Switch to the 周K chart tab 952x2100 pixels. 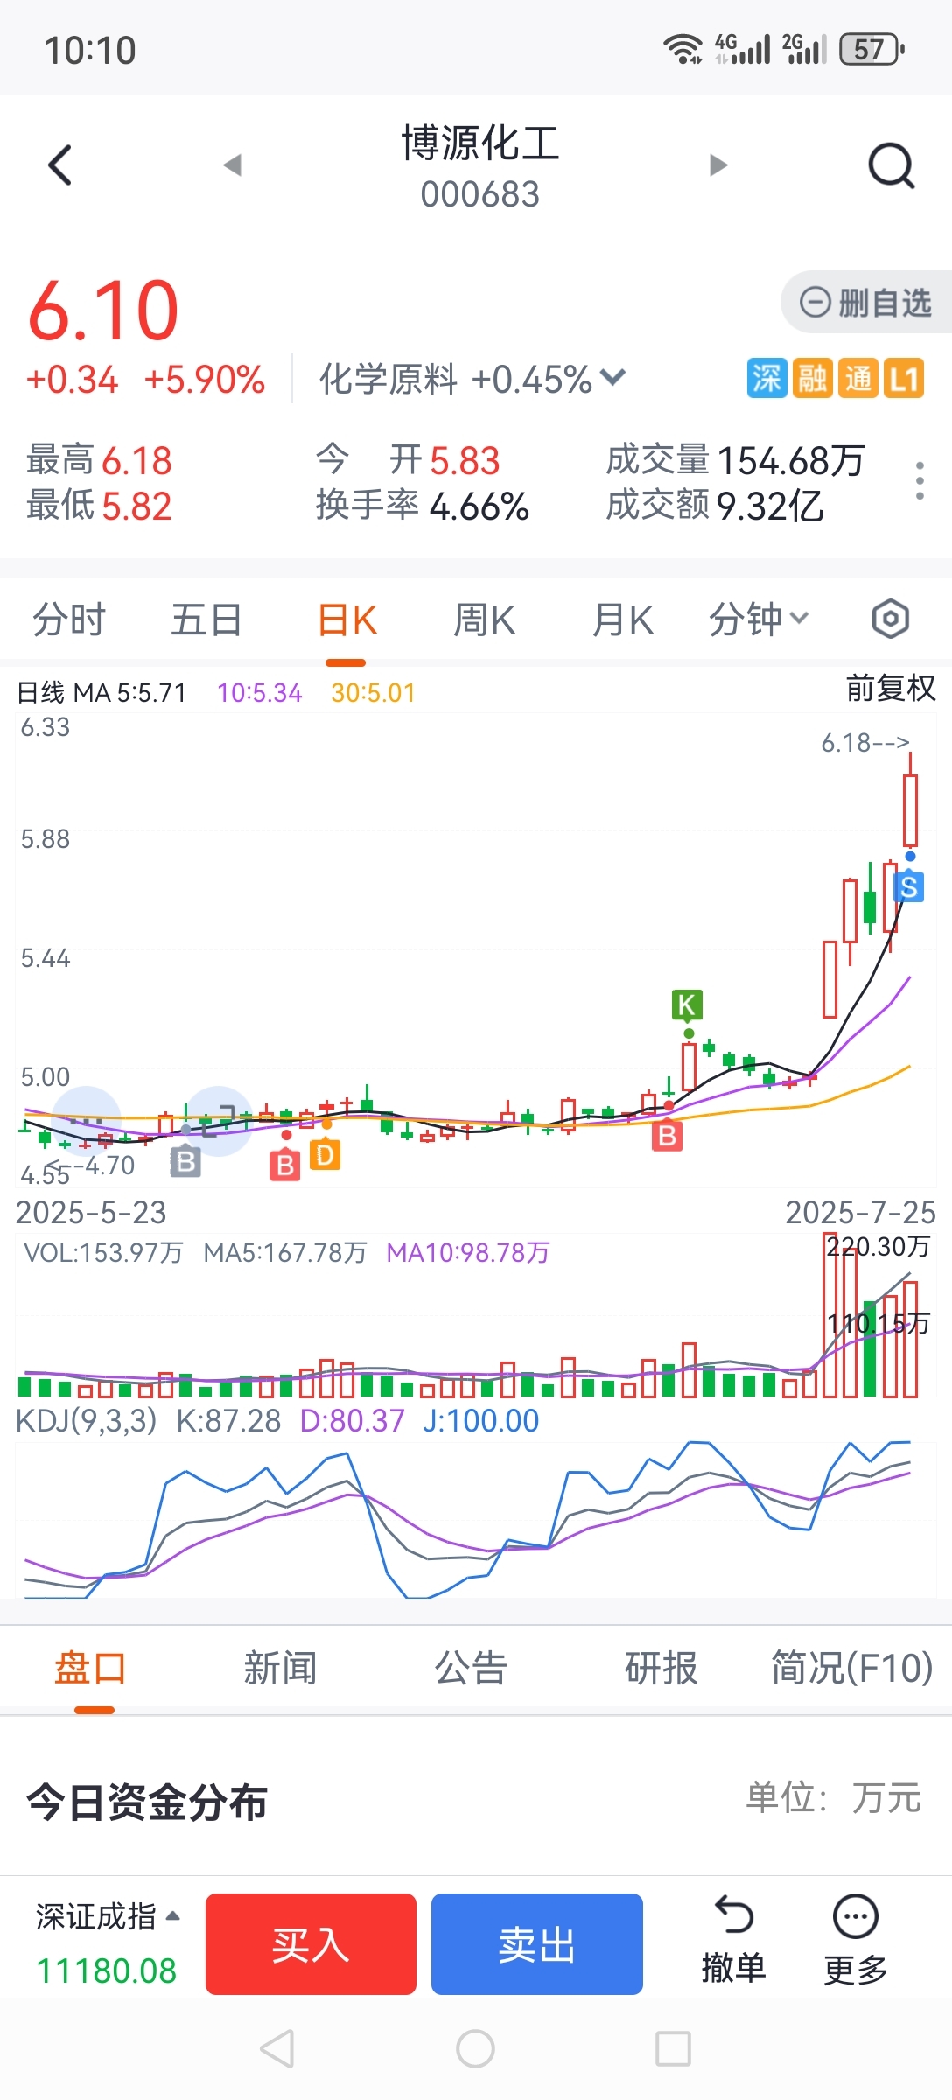[x=484, y=619]
